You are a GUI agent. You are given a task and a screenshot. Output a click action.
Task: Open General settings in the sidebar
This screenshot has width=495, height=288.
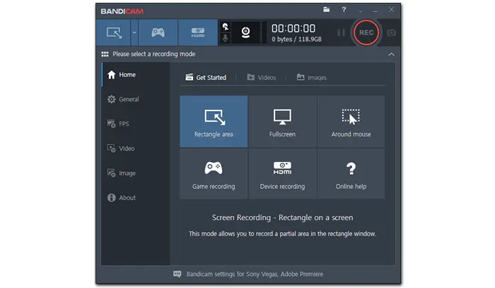click(x=136, y=99)
